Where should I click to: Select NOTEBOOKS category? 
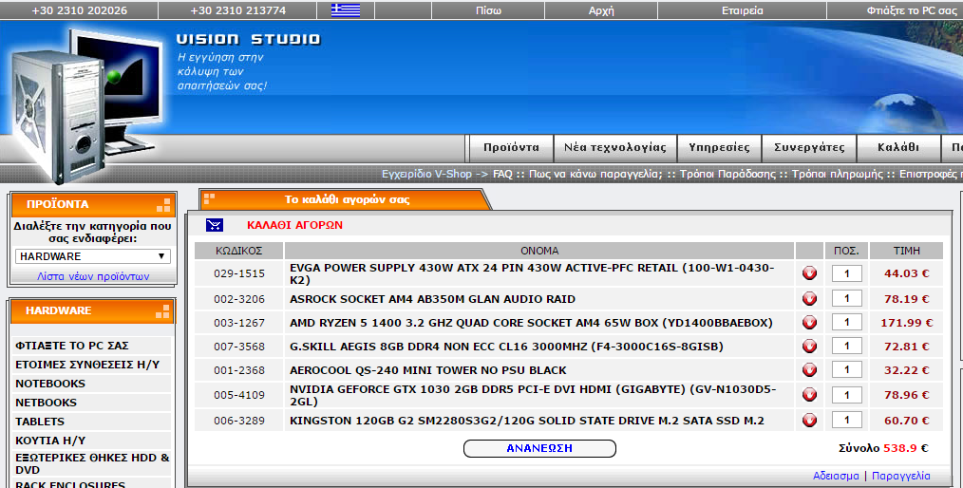pos(91,384)
